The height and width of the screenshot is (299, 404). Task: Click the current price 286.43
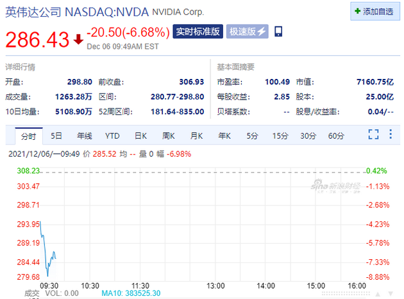click(x=37, y=40)
